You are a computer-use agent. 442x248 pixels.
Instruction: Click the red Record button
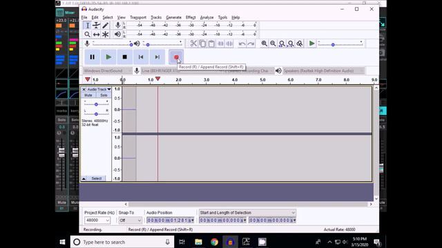coord(176,57)
